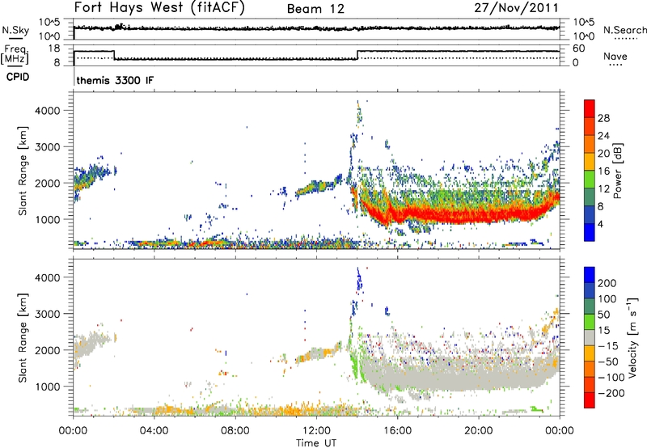Viewport: 647px width, 448px height.
Task: Click the date "27/Nov/2011"
Action: 516,7
